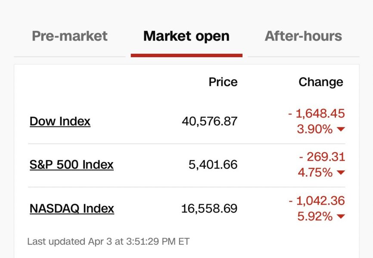Click the downward triangle in the S&P row
Image resolution: width=373 pixels, height=258 pixels.
[341, 172]
